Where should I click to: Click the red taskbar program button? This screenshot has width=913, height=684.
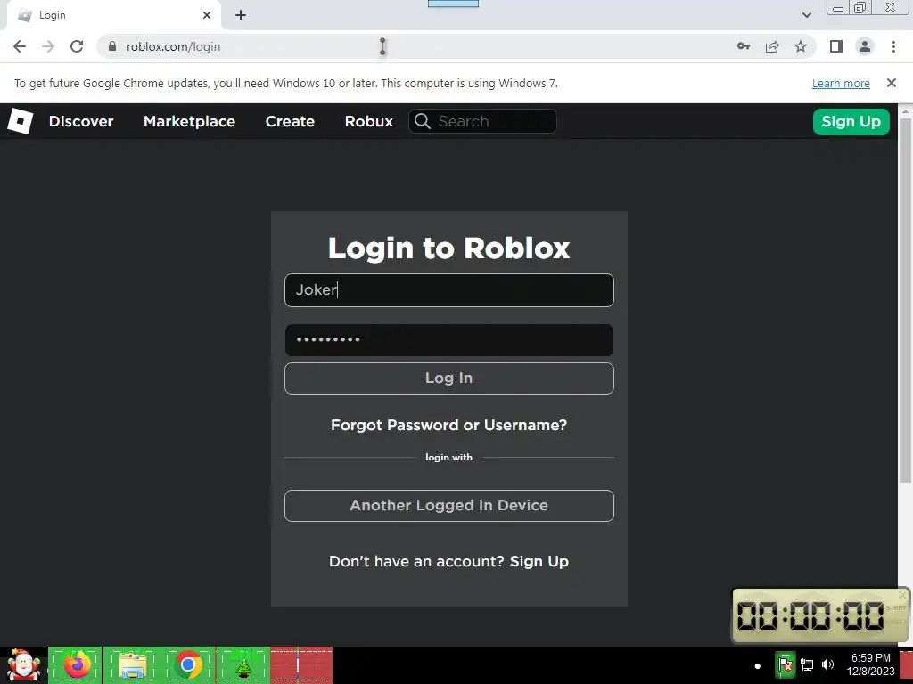(x=301, y=664)
